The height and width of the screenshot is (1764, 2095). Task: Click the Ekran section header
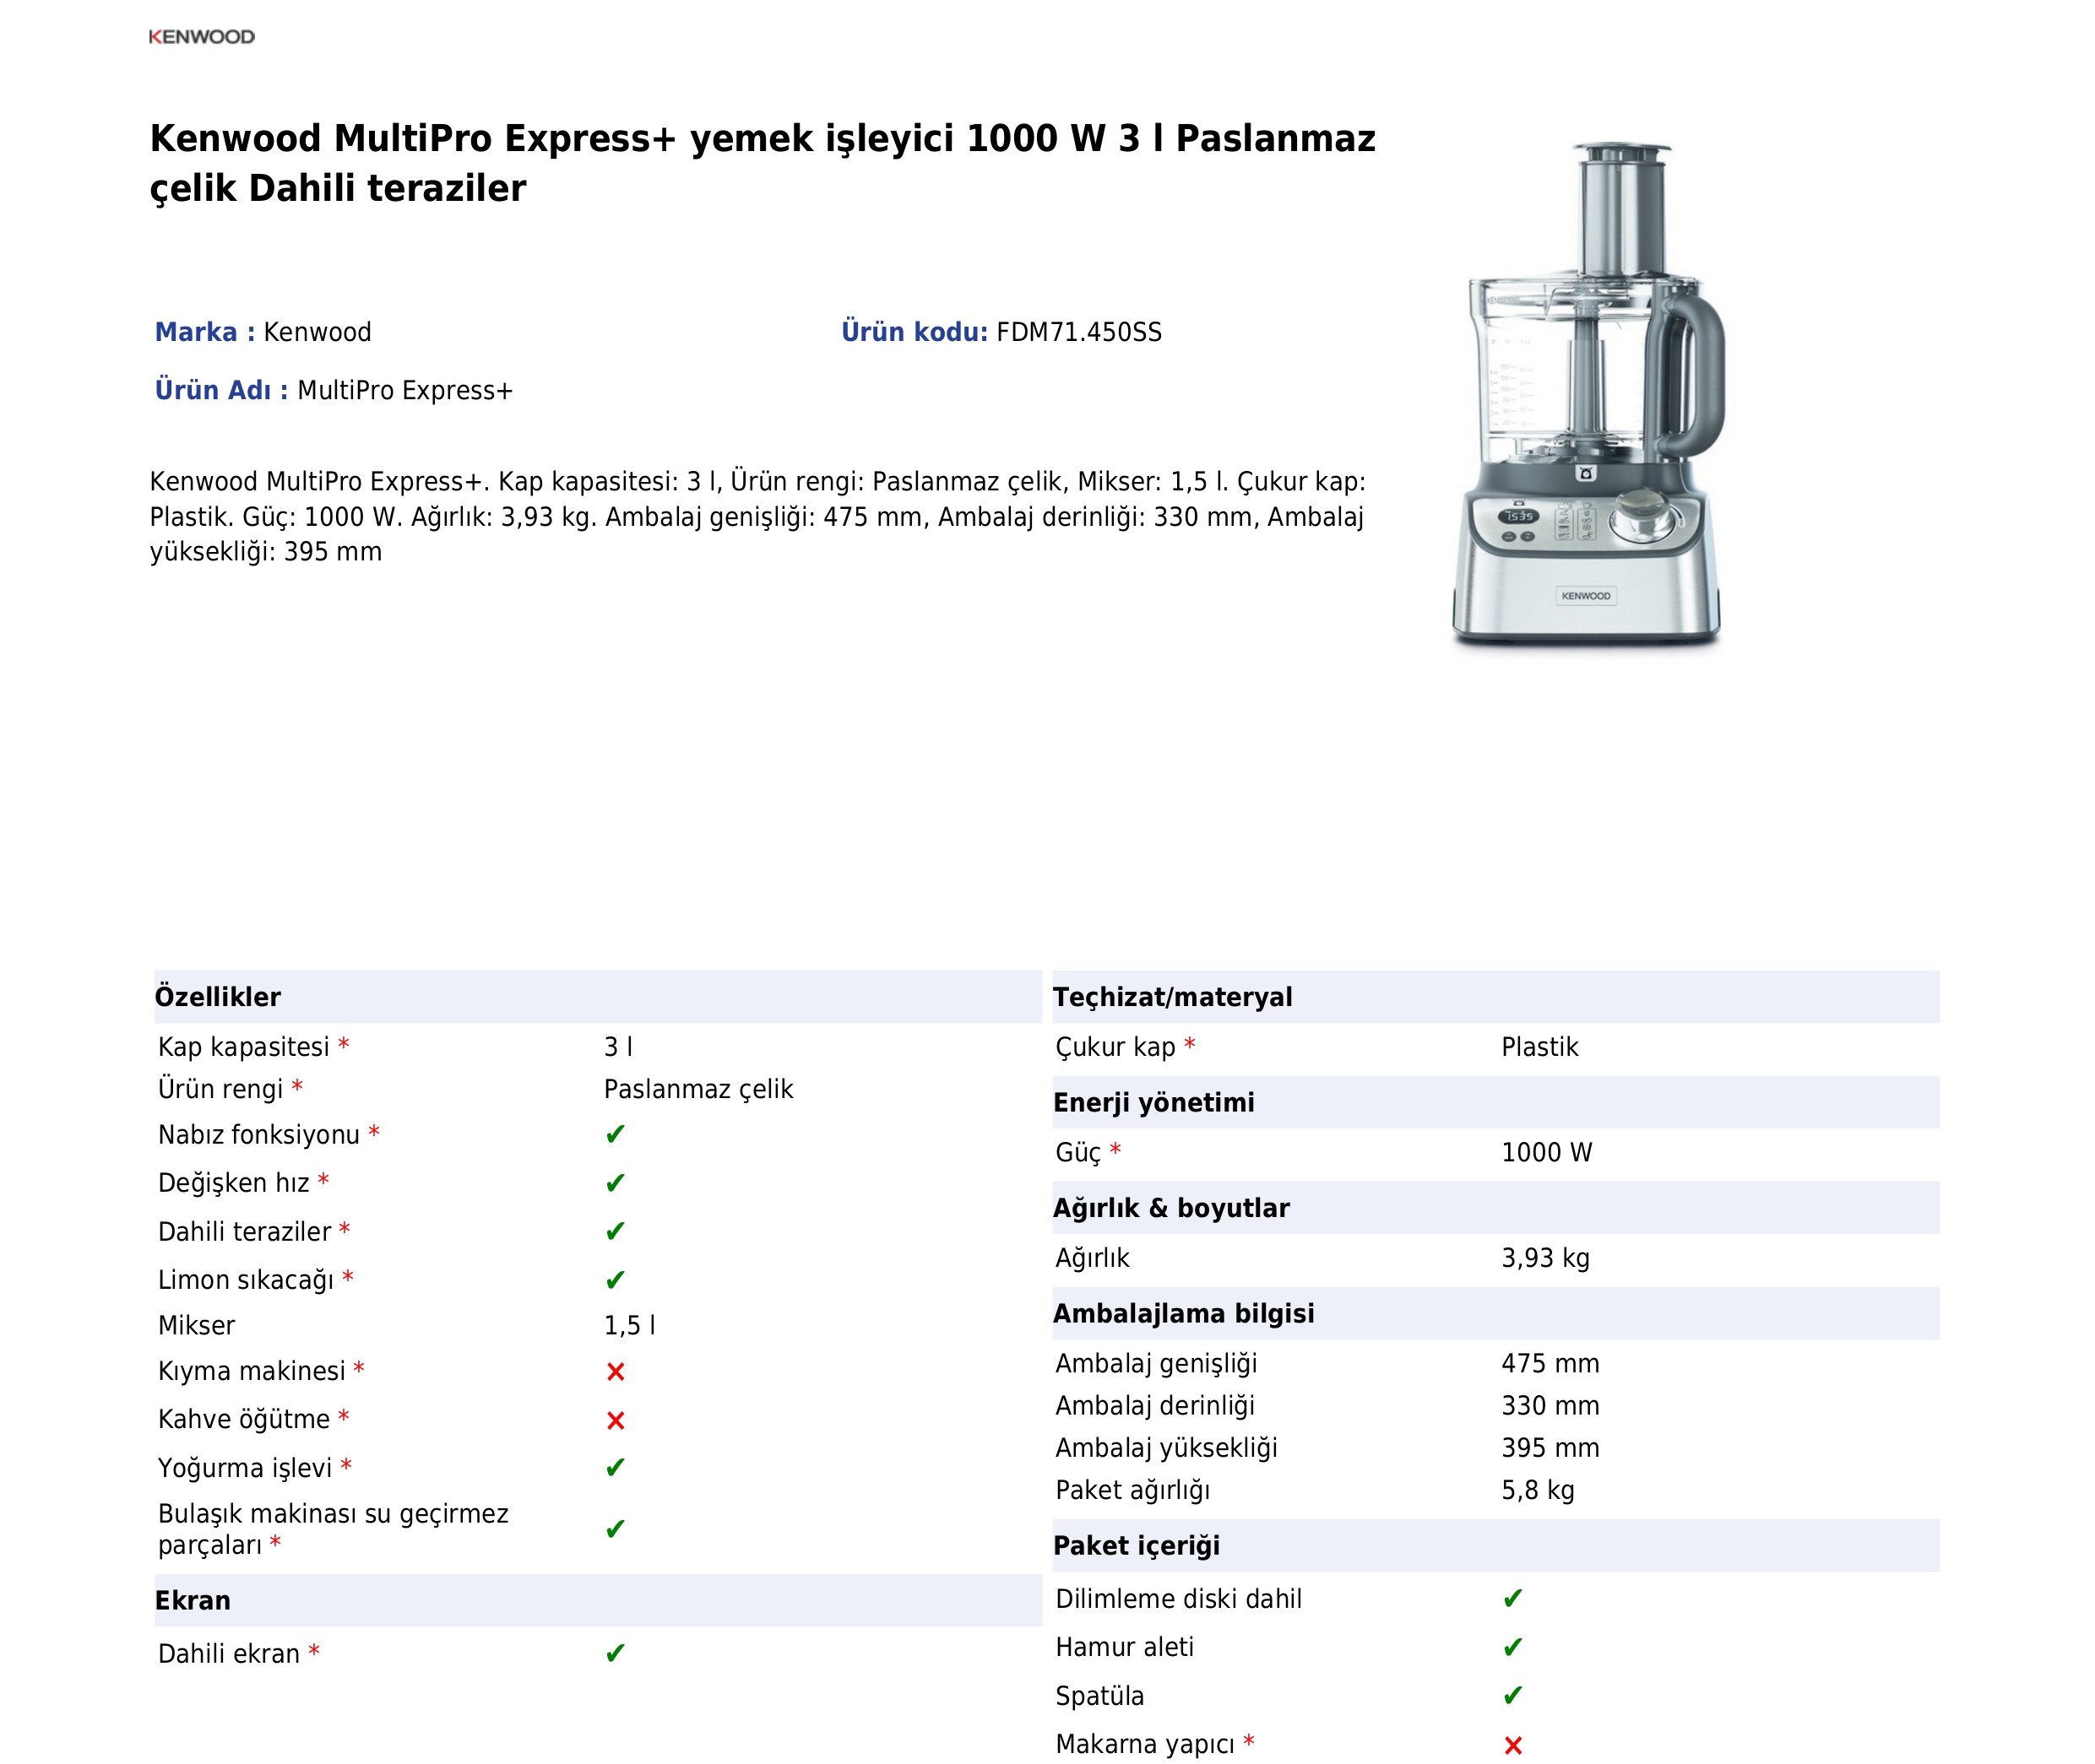[x=193, y=1600]
